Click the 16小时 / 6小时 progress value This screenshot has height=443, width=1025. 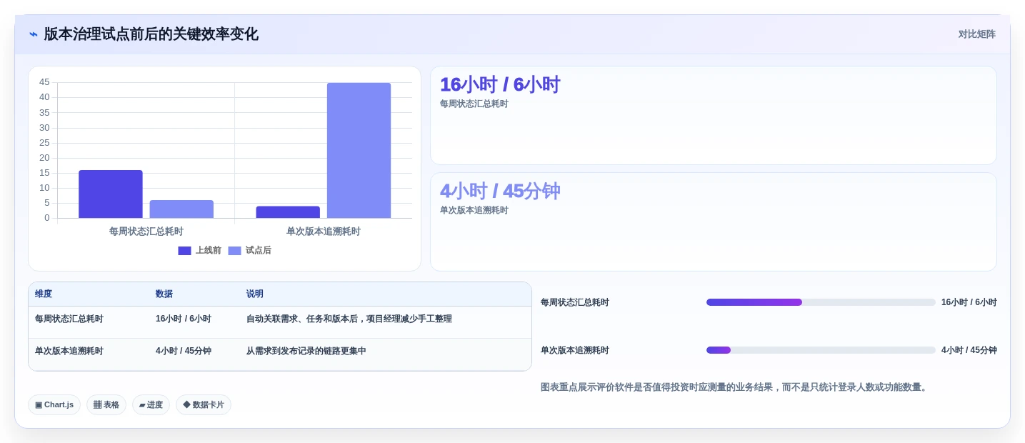tap(969, 302)
